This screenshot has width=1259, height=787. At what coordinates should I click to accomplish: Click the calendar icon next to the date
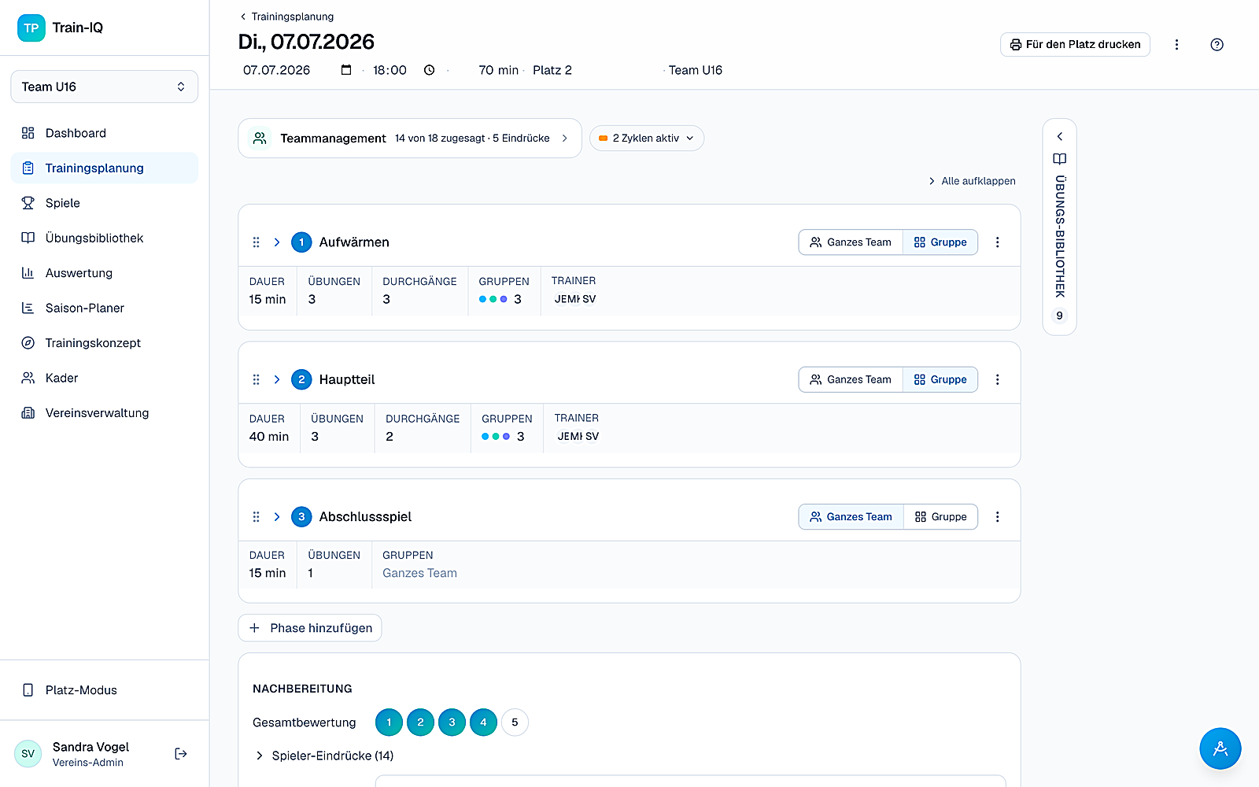[346, 70]
